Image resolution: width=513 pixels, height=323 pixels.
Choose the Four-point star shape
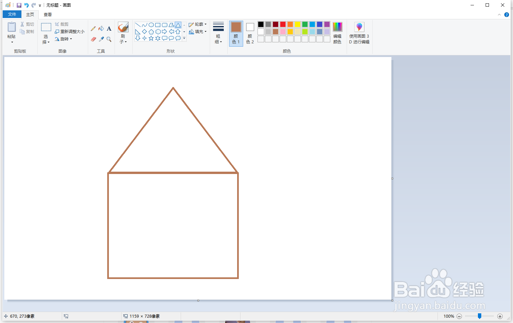coord(144,38)
